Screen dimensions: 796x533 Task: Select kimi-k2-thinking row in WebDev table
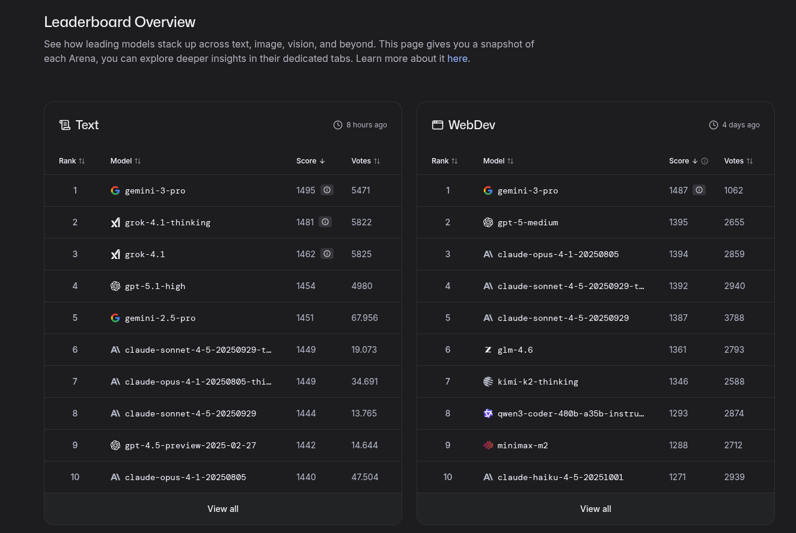pyautogui.click(x=537, y=382)
